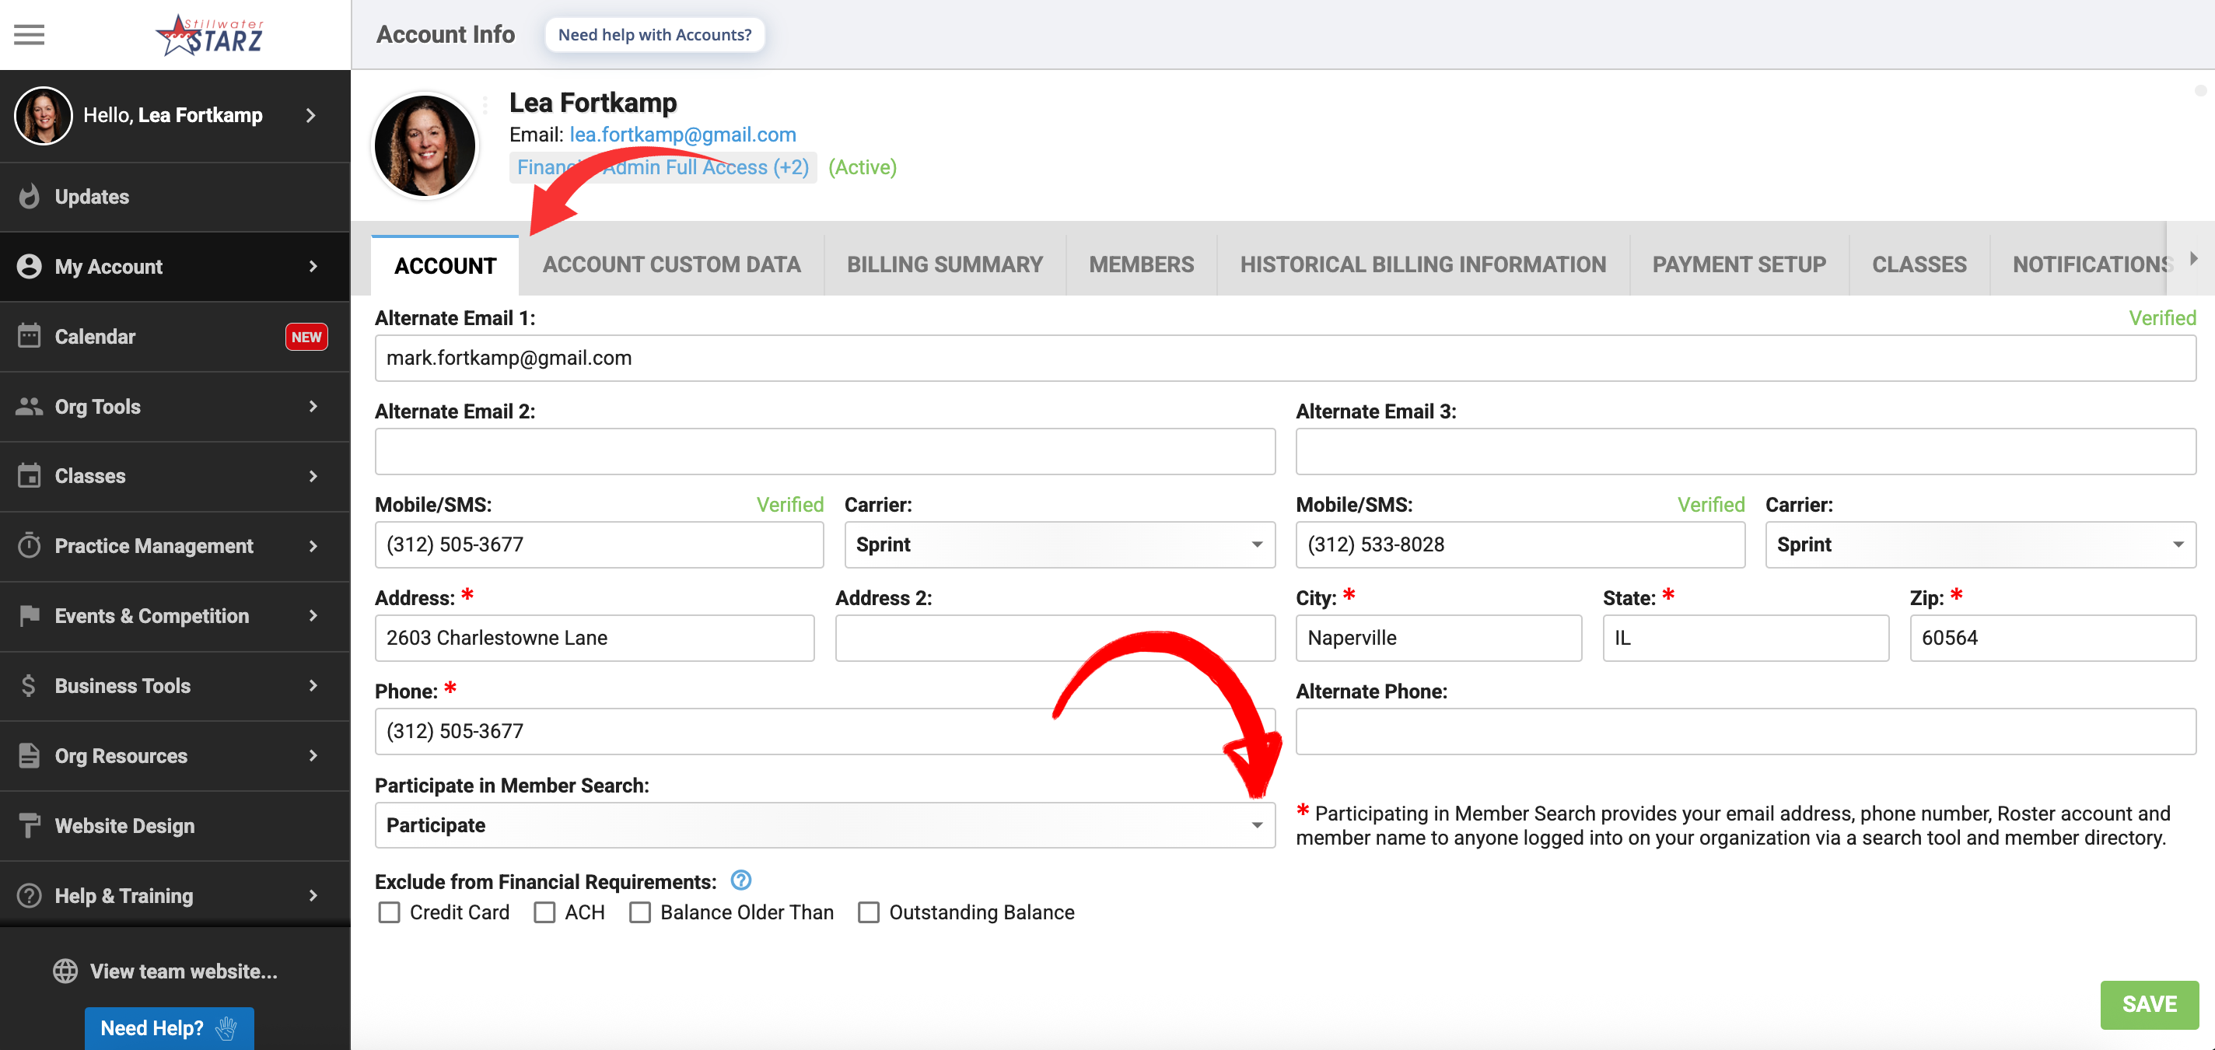Click into the Alternate Email 2 field
This screenshot has width=2215, height=1050.
pyautogui.click(x=824, y=451)
